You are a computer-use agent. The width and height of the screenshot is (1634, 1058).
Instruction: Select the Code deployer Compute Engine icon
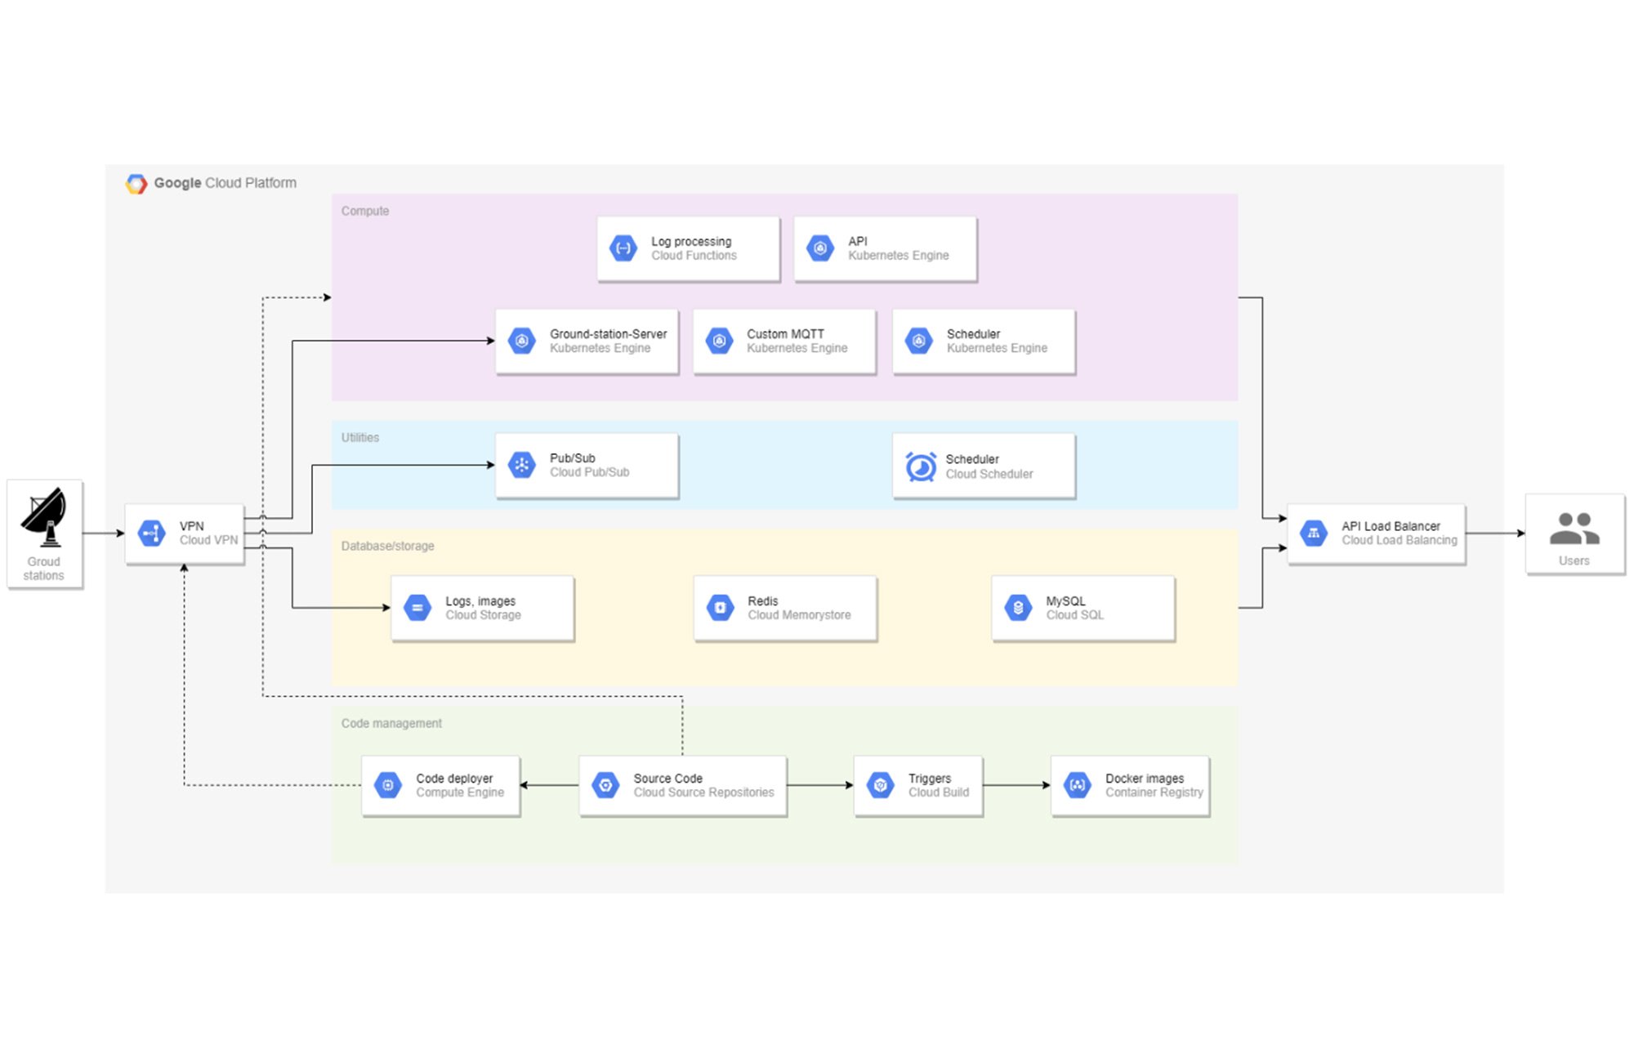388,785
